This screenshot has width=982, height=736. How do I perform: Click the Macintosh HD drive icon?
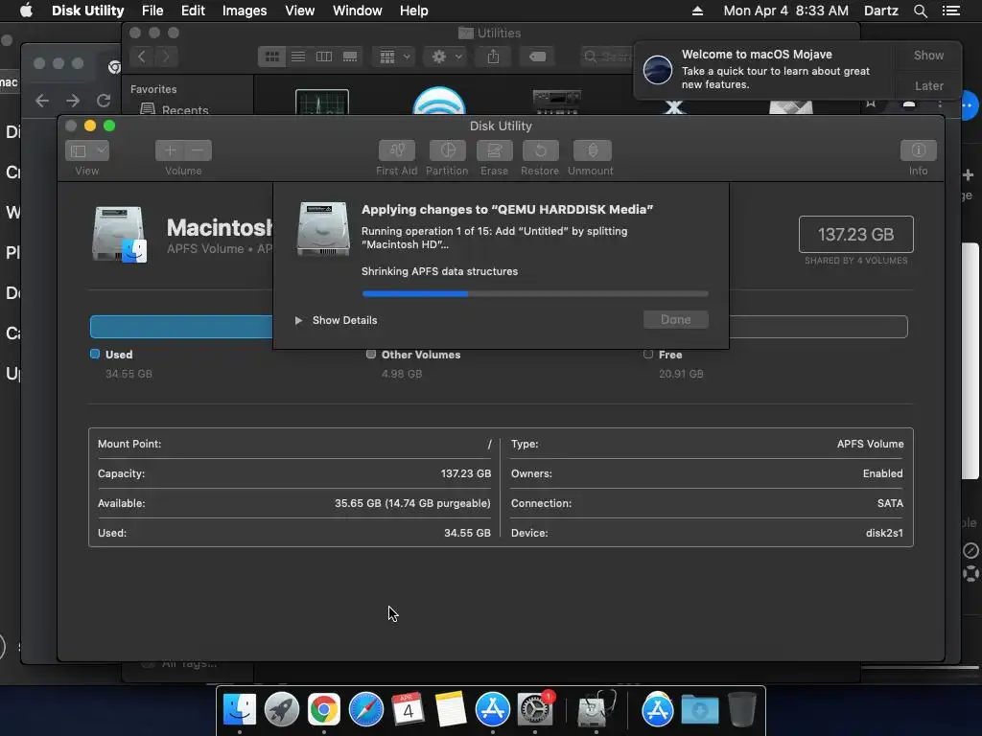[x=119, y=234]
